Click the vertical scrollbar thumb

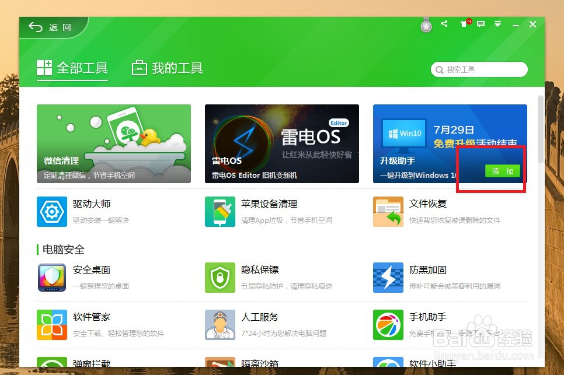tap(540, 129)
